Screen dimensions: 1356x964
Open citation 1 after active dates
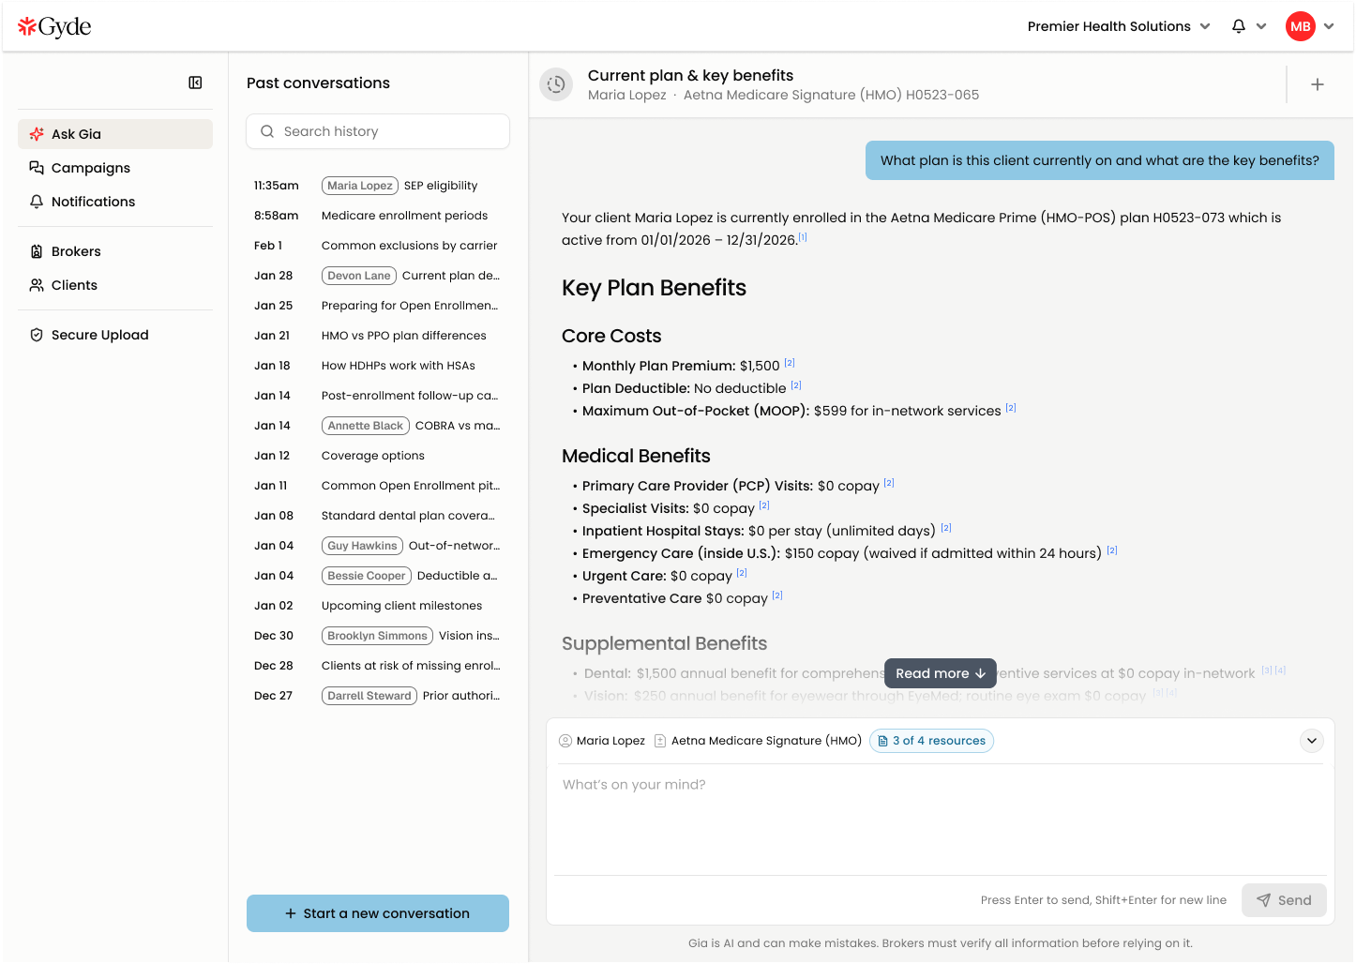[803, 237]
